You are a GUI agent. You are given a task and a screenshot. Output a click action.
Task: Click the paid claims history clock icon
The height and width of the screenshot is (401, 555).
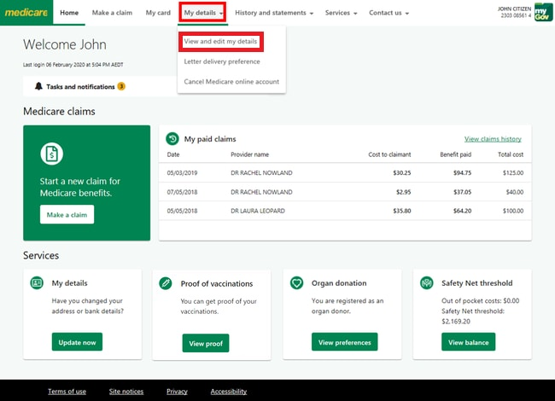click(172, 138)
